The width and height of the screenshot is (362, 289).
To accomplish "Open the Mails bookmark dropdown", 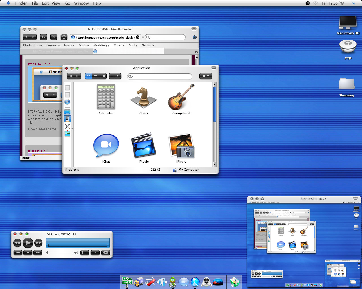I will pos(84,45).
